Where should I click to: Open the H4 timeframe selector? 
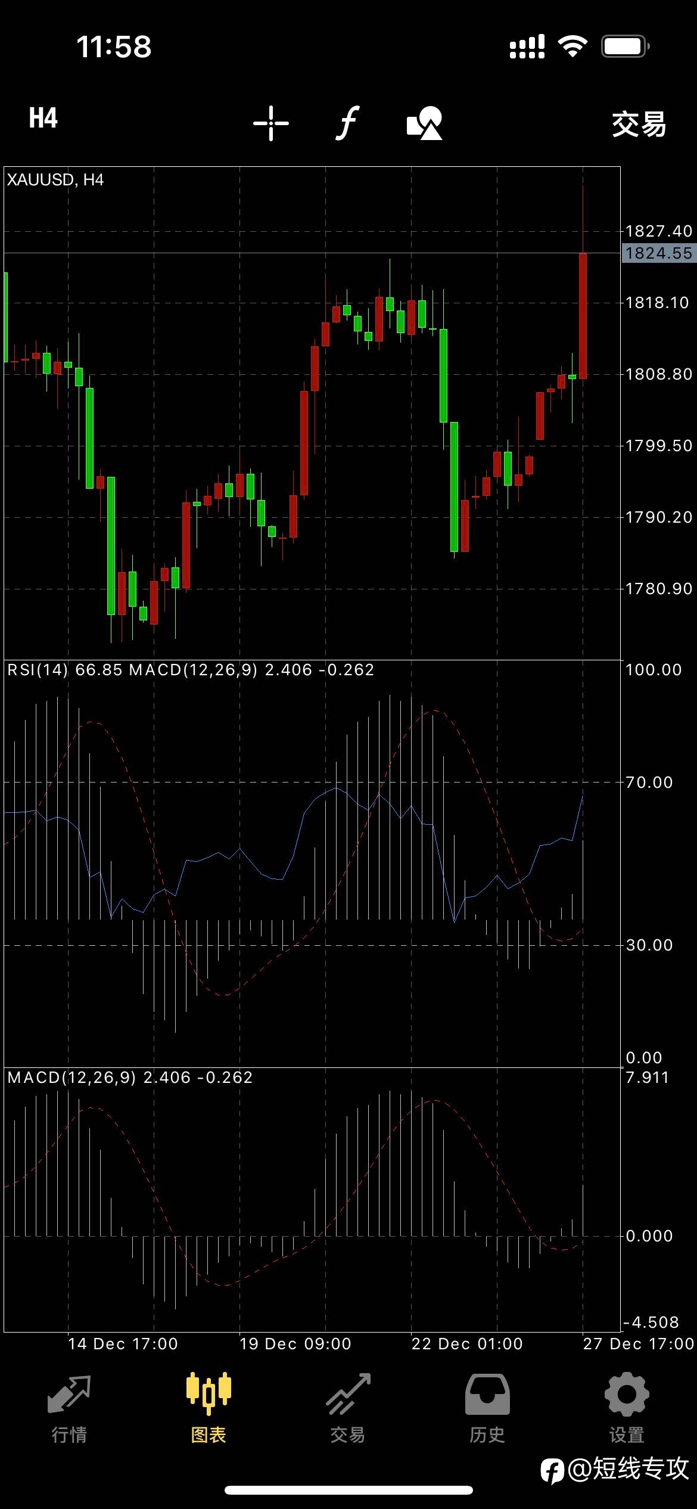(x=43, y=119)
